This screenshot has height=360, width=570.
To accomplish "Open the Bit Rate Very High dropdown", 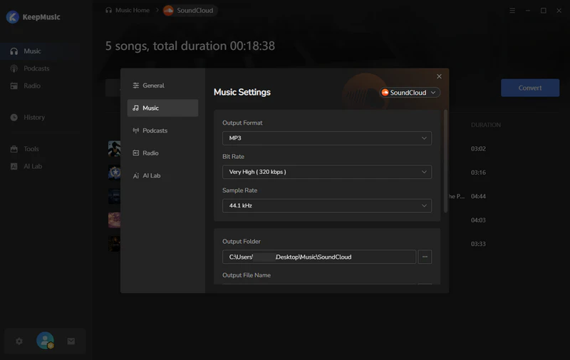I will pyautogui.click(x=327, y=172).
